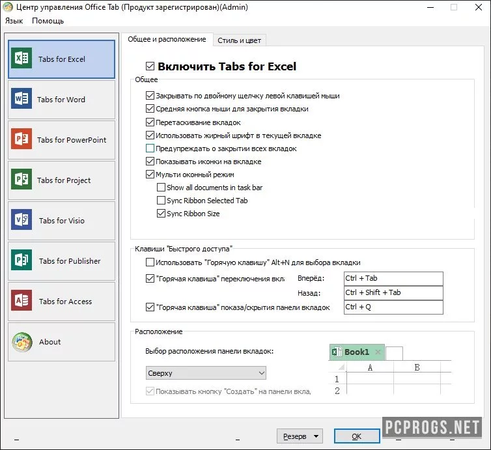Open the tab bar position dropdown Сверху
This screenshot has height=450, width=491.
click(206, 373)
